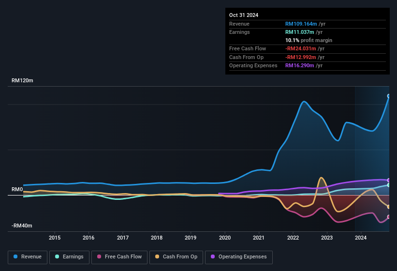The width and height of the screenshot is (397, 271).
Task: Click the -RM12.992m cash from op value
Action: point(301,57)
